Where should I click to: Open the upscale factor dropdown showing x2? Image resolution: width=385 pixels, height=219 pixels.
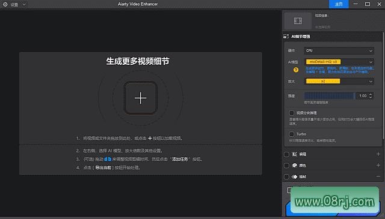pyautogui.click(x=339, y=82)
